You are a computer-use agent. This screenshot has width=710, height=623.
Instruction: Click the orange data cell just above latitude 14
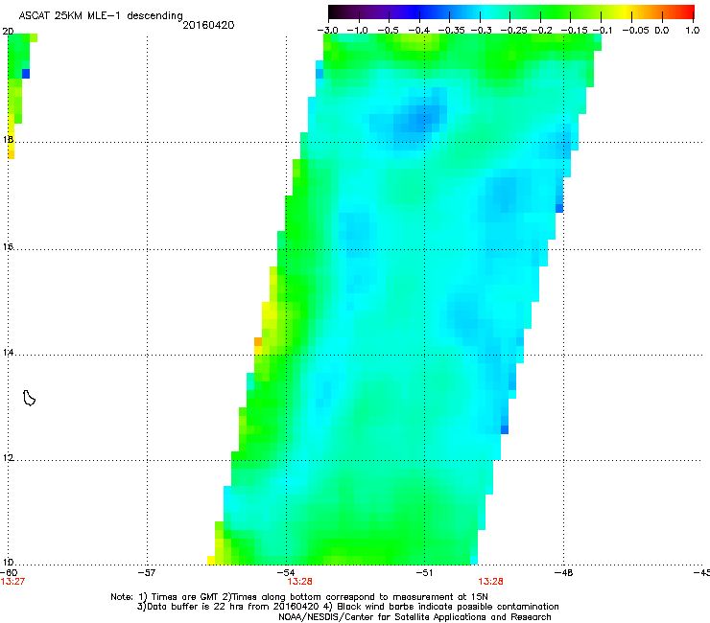[x=258, y=341]
